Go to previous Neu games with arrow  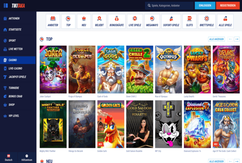(x=230, y=161)
